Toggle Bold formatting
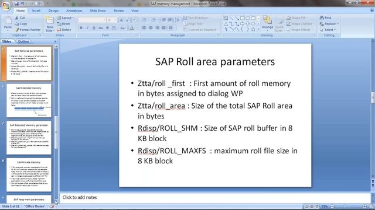Image resolution: width=375 pixels, height=210 pixels. tap(81, 28)
